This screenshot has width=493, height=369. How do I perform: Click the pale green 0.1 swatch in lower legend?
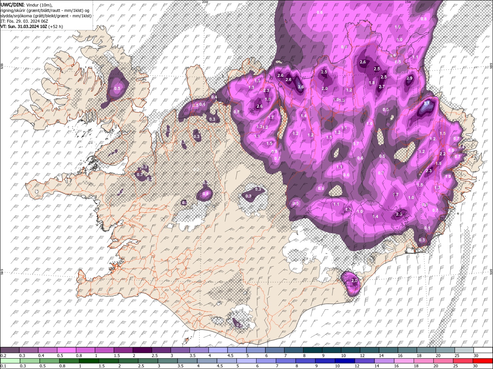point(10,361)
